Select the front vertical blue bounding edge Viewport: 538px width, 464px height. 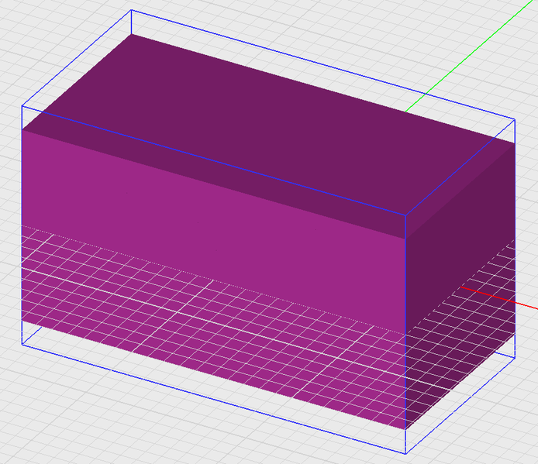point(405,333)
